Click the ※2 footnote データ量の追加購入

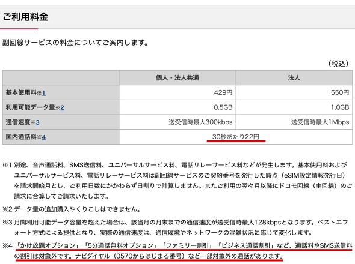tap(72, 209)
